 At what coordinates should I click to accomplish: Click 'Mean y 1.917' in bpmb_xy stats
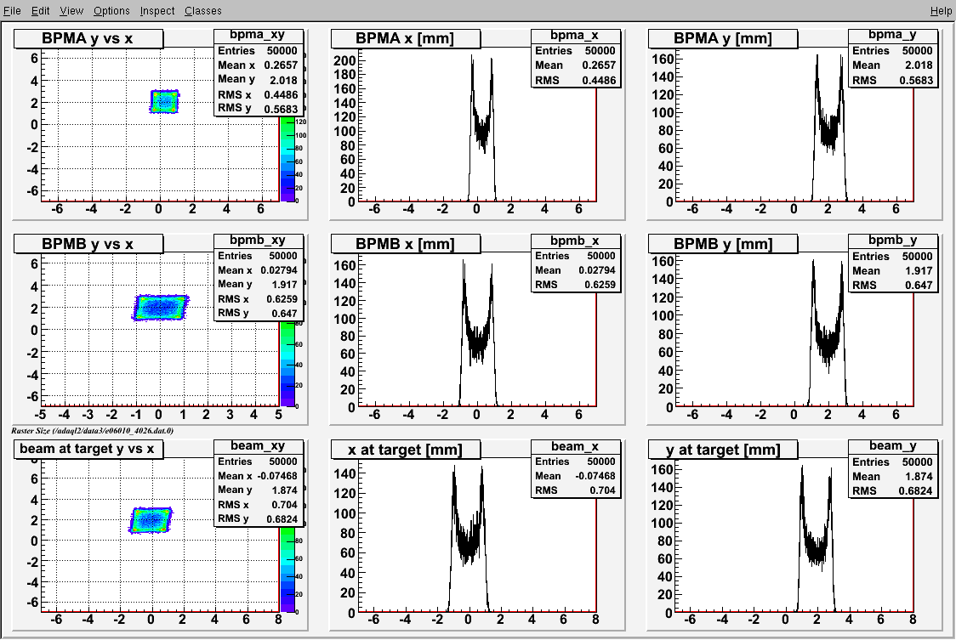(x=258, y=284)
